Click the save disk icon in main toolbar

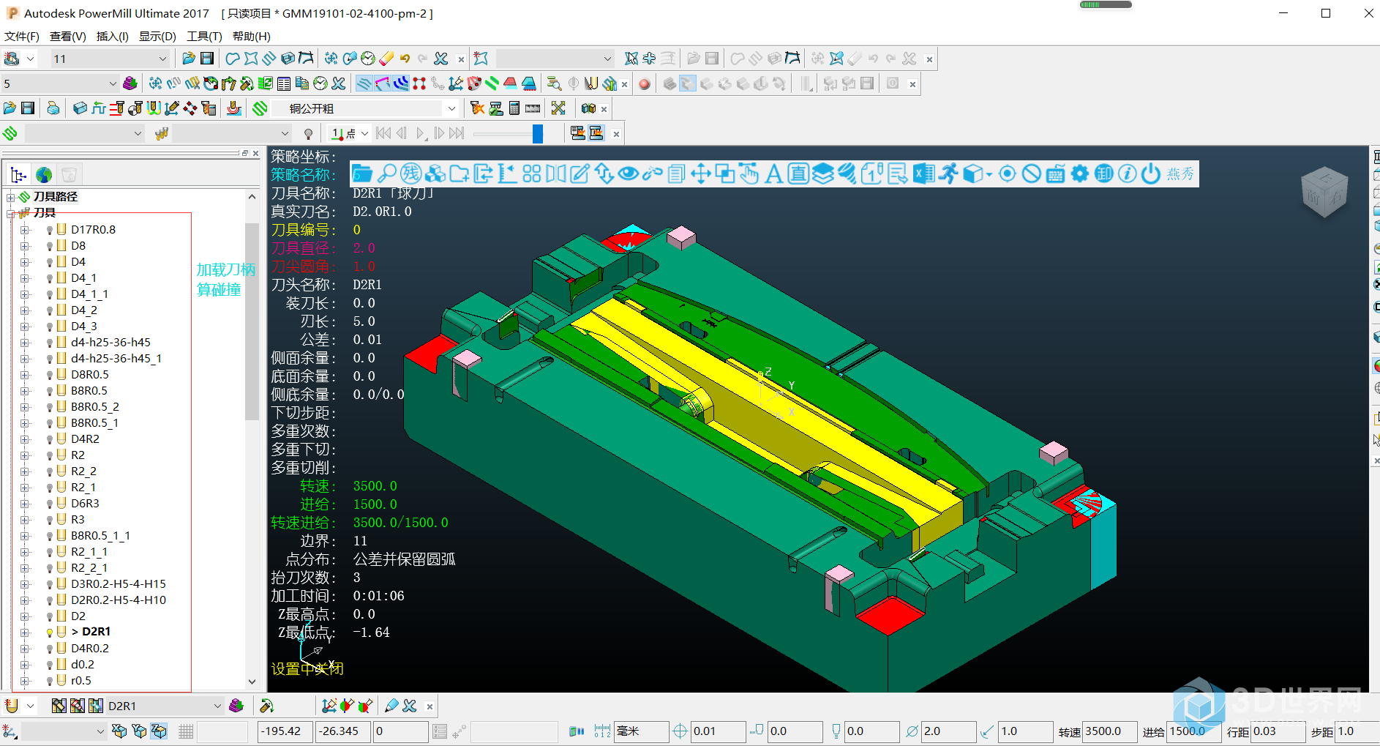pos(28,108)
